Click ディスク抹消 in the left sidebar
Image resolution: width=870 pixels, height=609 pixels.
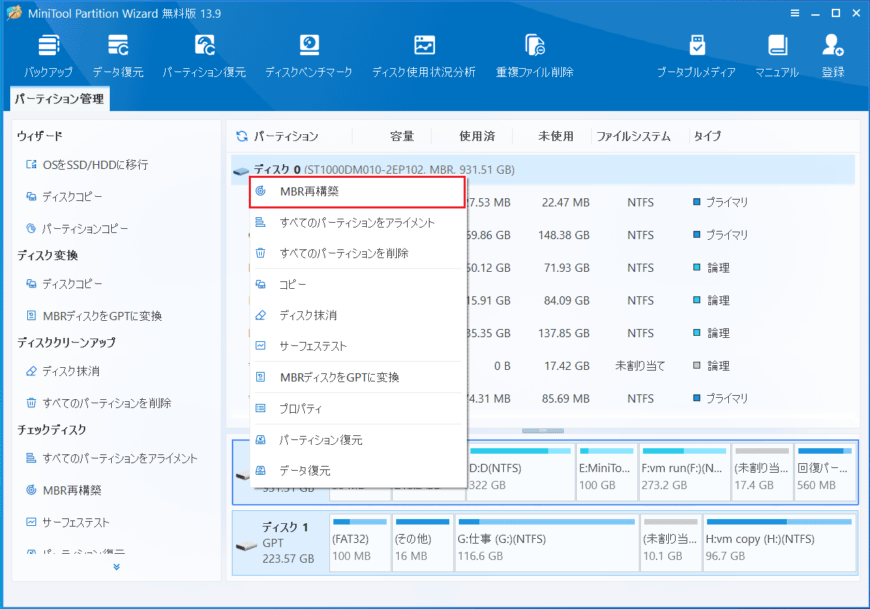62,371
